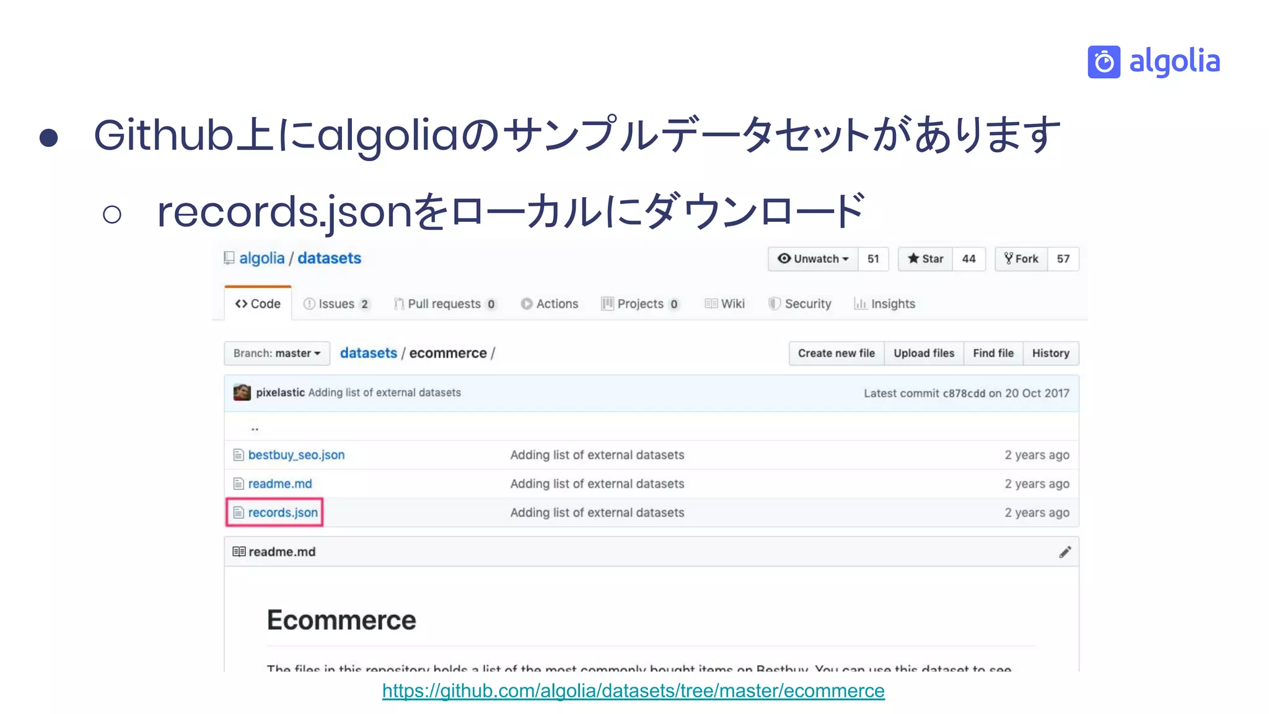The height and width of the screenshot is (714, 1269).
Task: Click the 'Adding list of external datasets' latest commit message
Action: tap(384, 392)
